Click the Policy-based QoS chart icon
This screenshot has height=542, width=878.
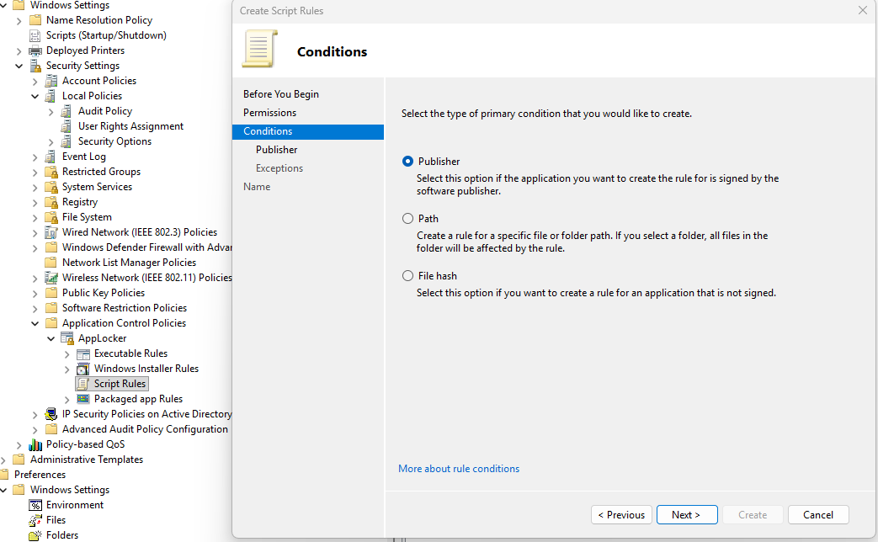[35, 444]
